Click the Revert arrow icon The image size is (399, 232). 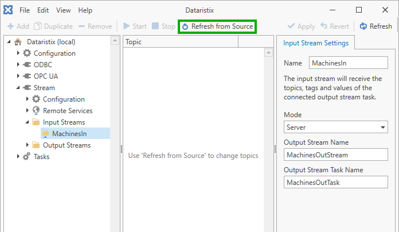(324, 26)
